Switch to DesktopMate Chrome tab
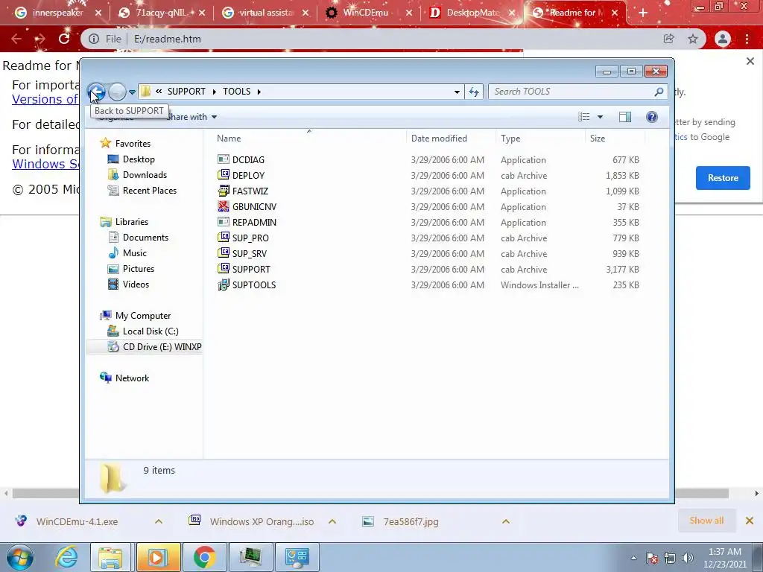The height and width of the screenshot is (572, 763). (472, 13)
